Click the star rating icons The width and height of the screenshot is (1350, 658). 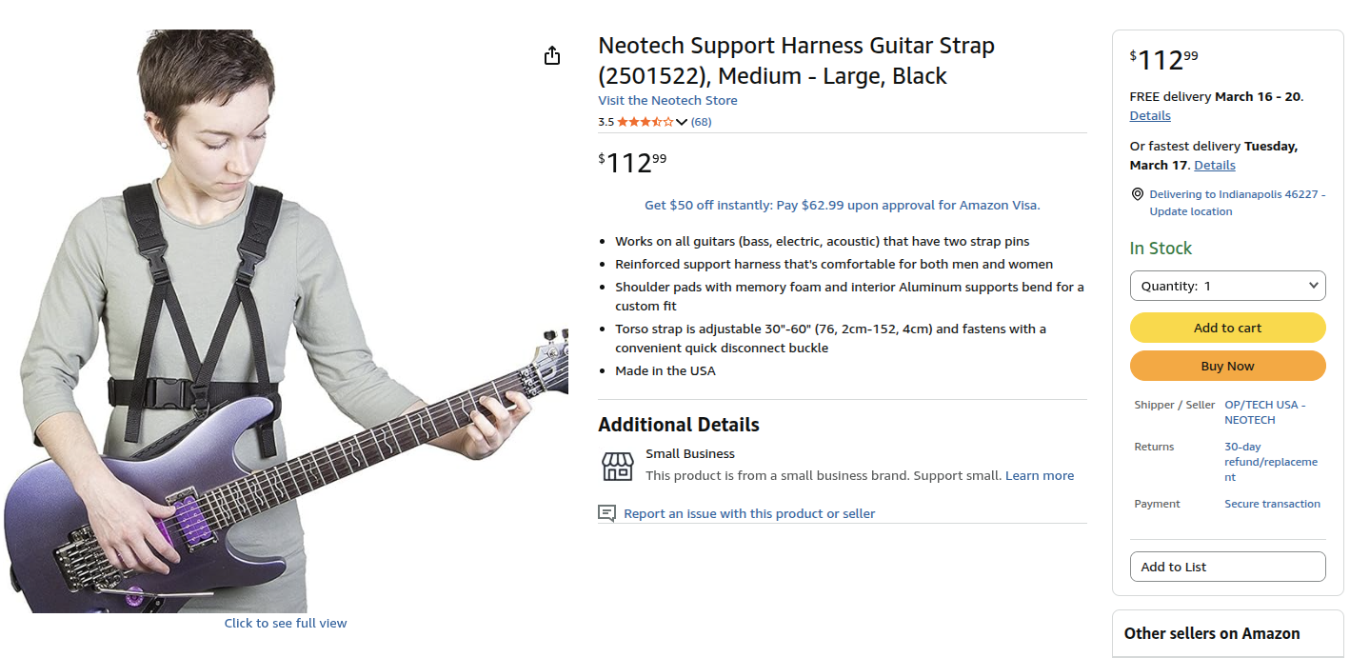(x=645, y=122)
